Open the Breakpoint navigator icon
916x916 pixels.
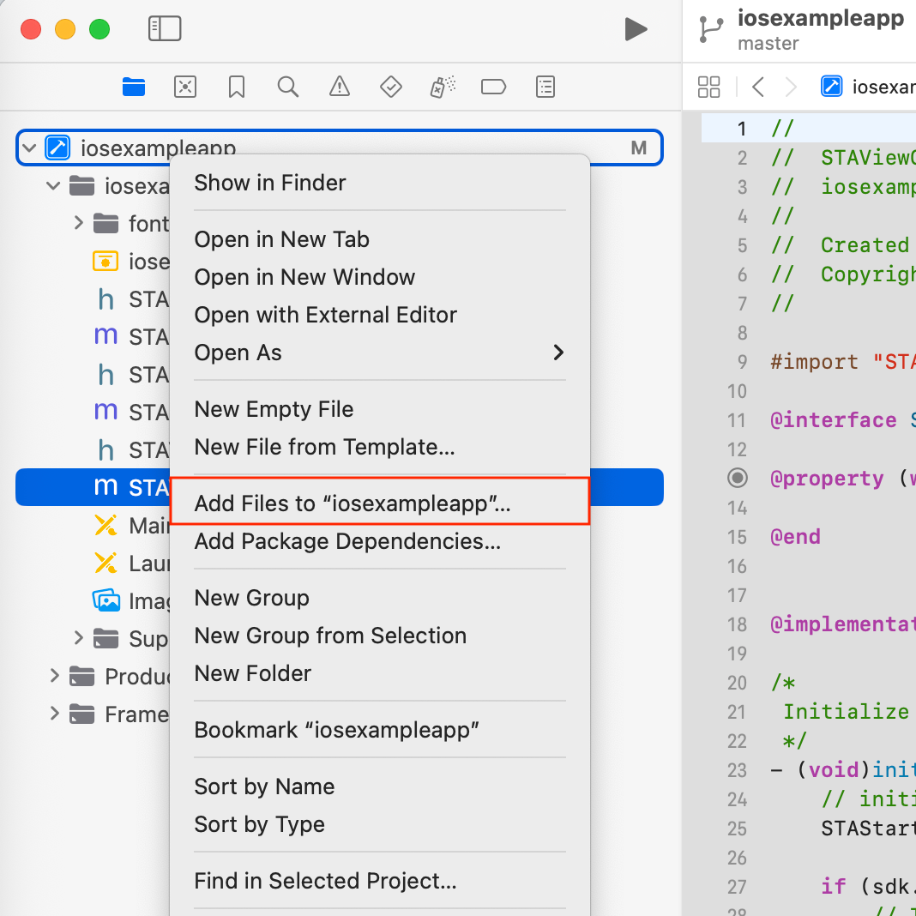[494, 87]
